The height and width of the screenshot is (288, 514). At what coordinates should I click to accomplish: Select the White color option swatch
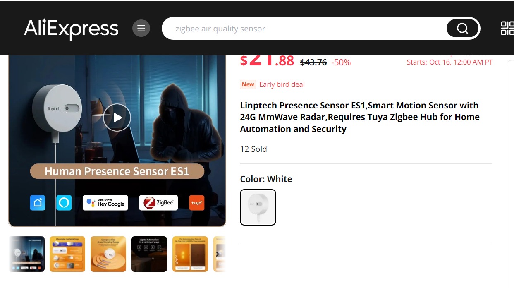(258, 207)
